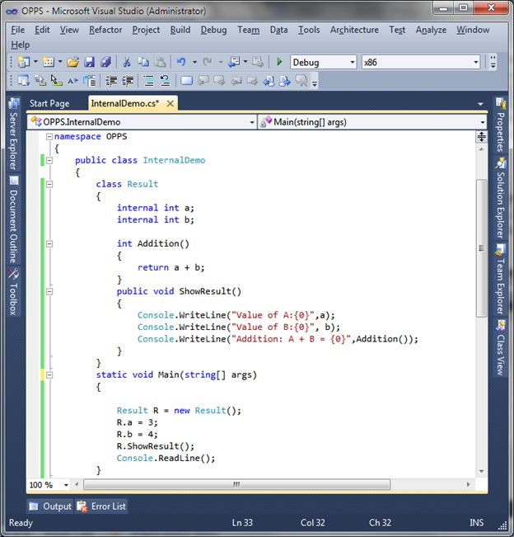Click the Copy toolbar icon

pos(143,62)
